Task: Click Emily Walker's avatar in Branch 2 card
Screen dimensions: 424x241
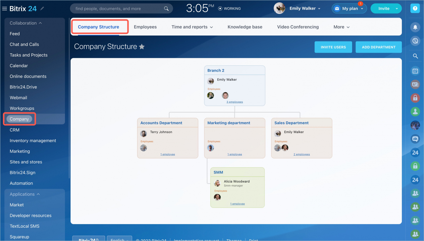Action: 211,81
